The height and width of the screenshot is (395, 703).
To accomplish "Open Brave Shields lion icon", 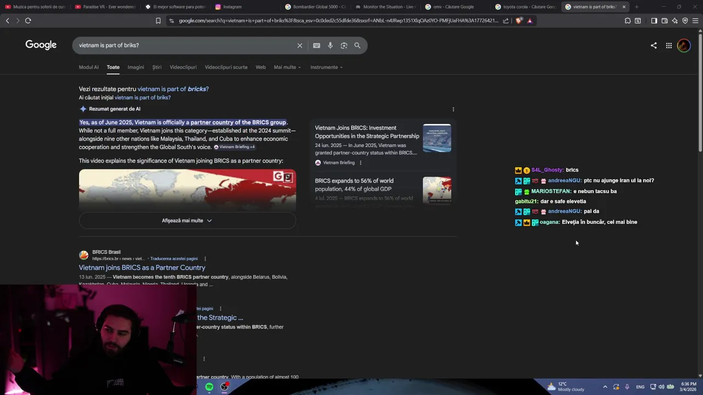I will (519, 21).
